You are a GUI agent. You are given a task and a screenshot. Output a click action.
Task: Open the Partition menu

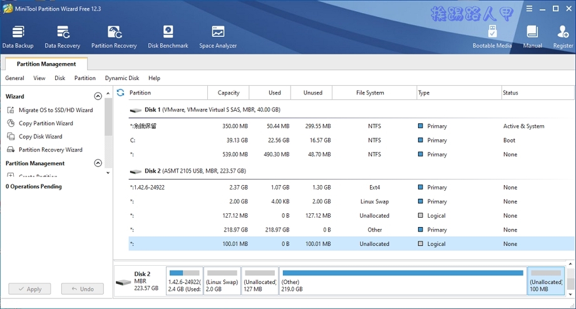point(85,78)
